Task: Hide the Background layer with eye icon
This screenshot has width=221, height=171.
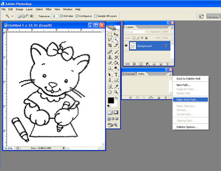Action: pyautogui.click(x=126, y=46)
